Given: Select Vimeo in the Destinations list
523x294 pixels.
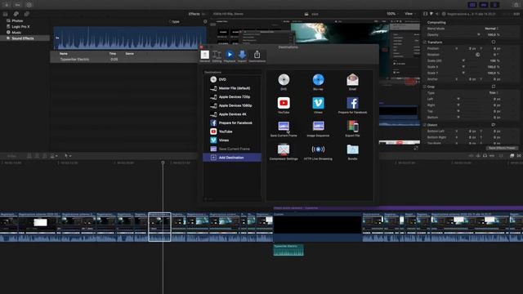Looking at the screenshot, I should click(232, 140).
